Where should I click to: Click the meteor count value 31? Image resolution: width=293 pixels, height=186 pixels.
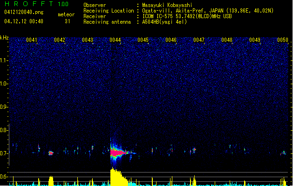68,21
